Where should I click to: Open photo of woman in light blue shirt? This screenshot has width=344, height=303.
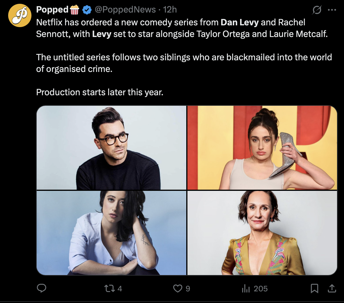click(111, 233)
